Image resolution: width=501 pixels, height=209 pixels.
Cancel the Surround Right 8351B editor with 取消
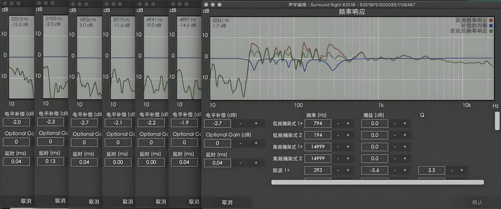point(227,202)
